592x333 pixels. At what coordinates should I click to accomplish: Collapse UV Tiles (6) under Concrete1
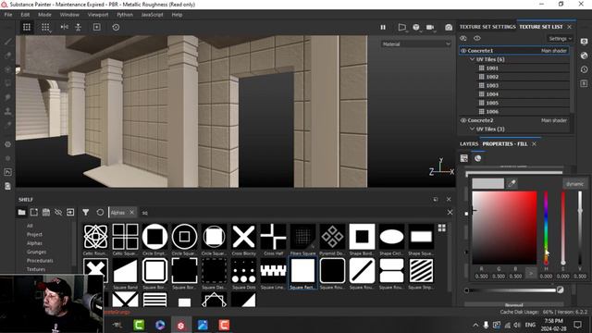pos(472,59)
